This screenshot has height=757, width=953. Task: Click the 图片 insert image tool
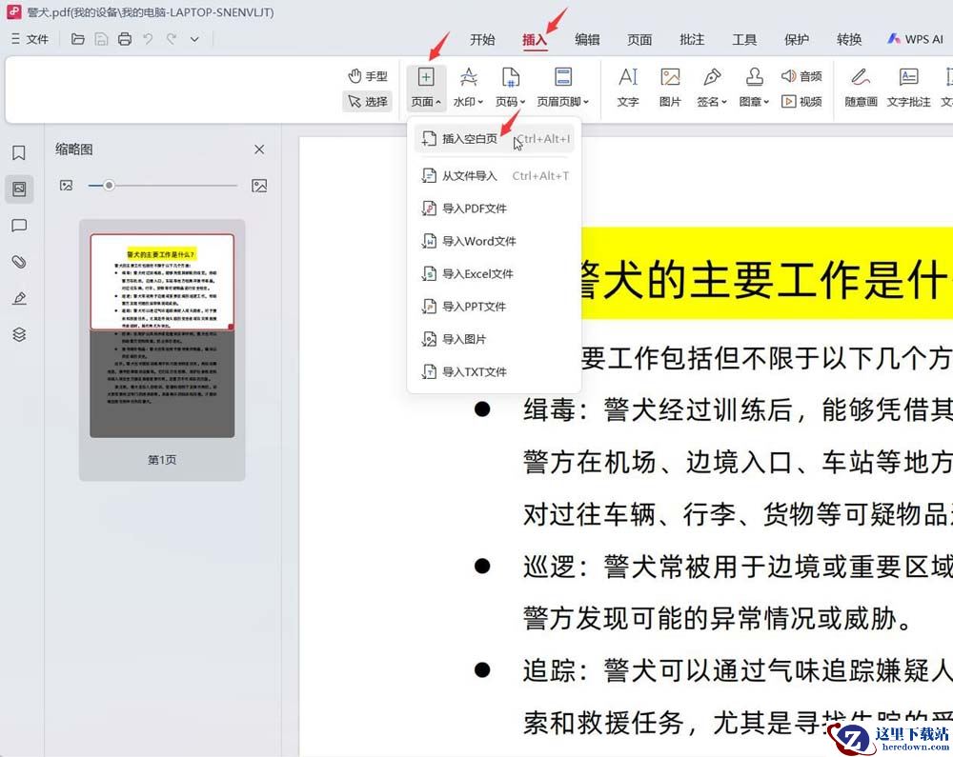coord(670,88)
